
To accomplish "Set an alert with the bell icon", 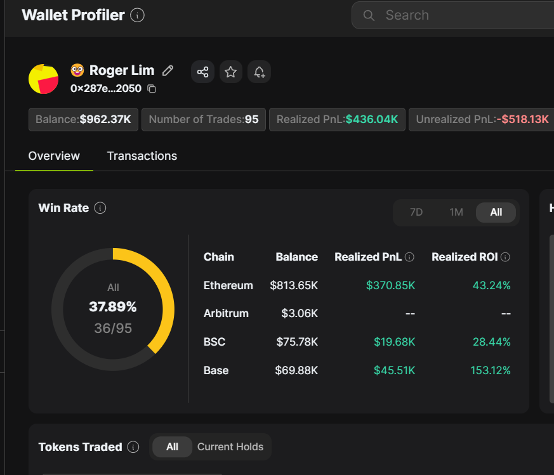I will pyautogui.click(x=259, y=72).
